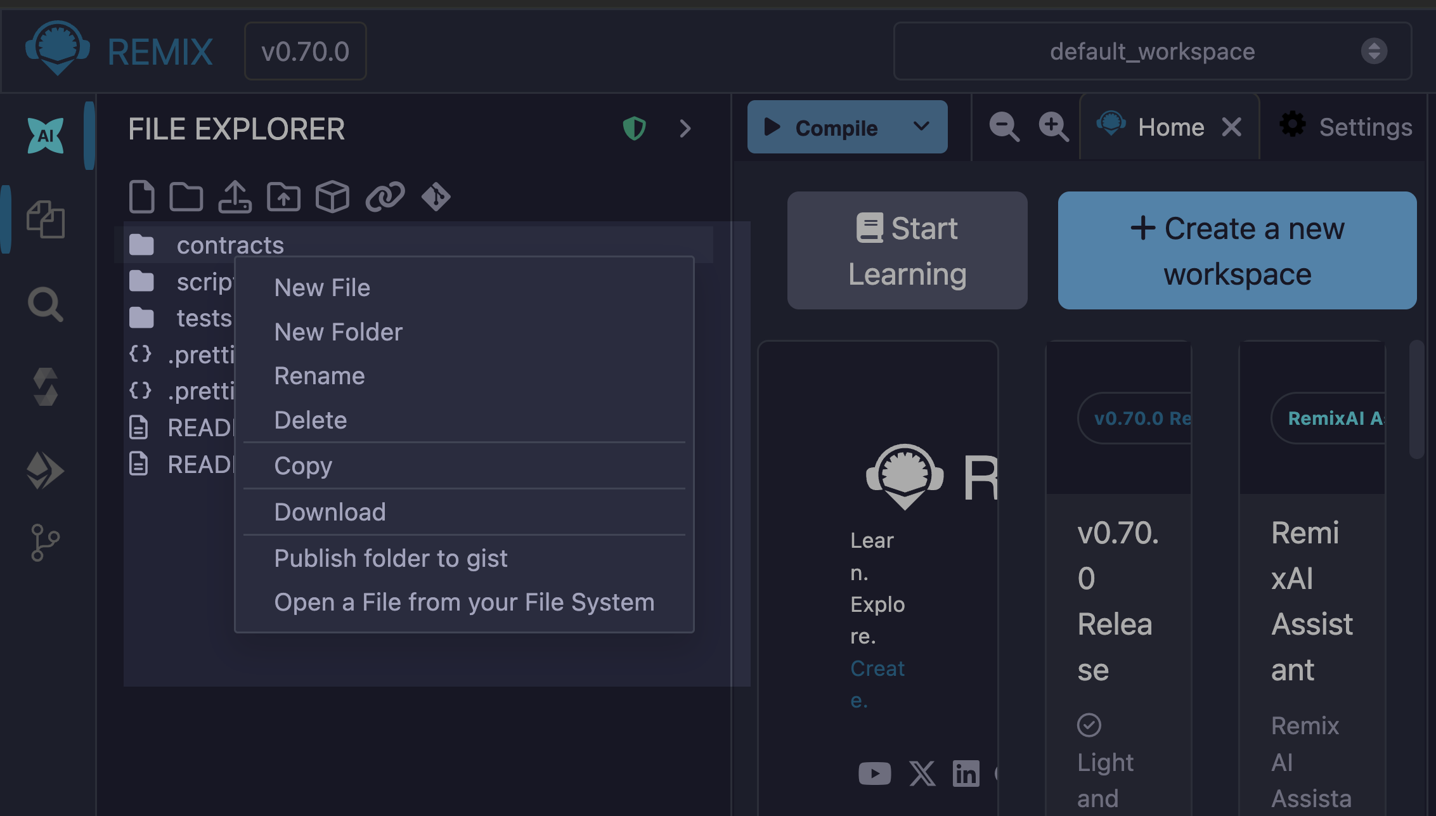Click the v0.70.0 Release pill label

click(1135, 418)
